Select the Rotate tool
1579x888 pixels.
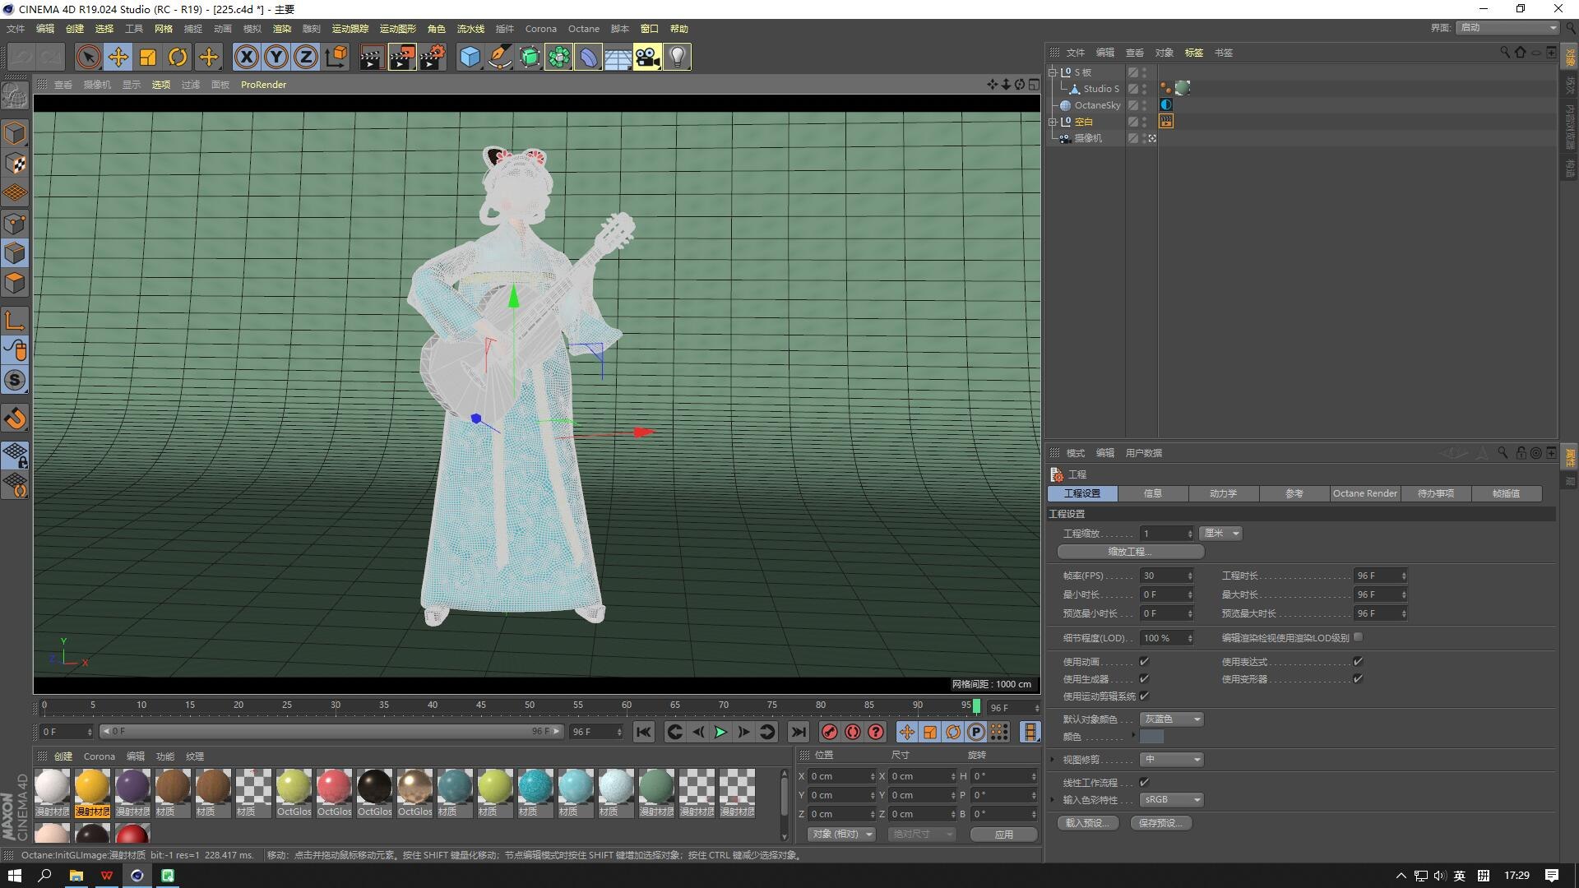pos(178,57)
